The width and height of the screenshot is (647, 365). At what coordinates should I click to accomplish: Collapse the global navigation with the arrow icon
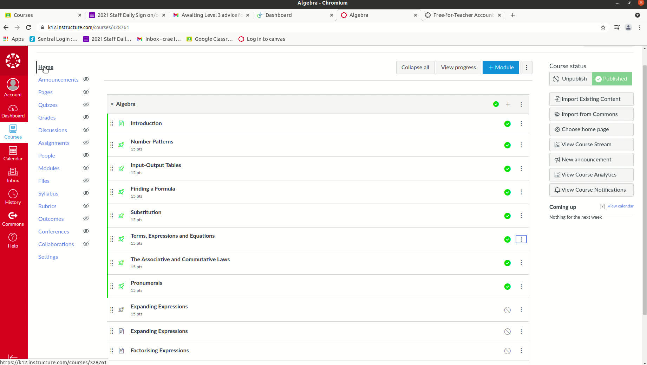tap(13, 357)
